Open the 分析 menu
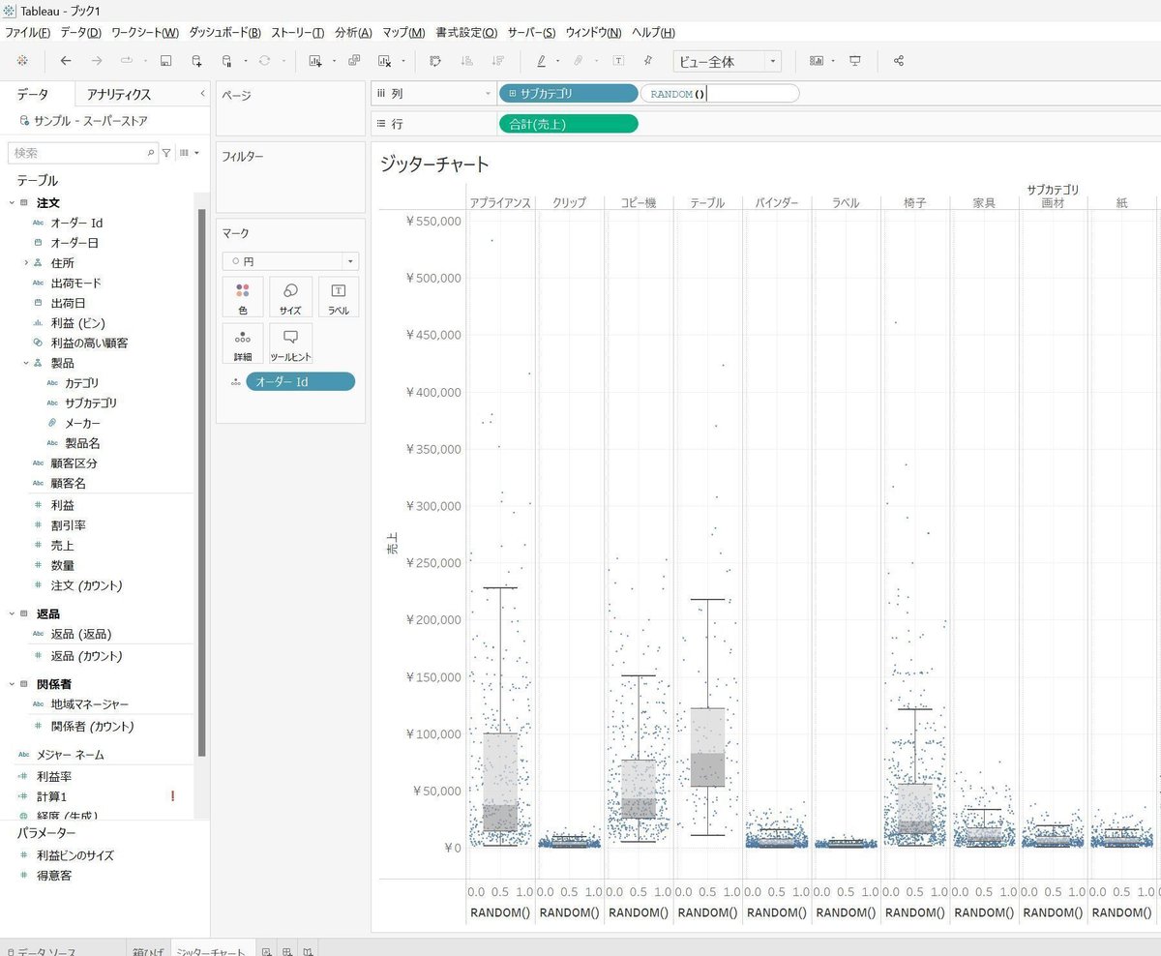 point(353,32)
